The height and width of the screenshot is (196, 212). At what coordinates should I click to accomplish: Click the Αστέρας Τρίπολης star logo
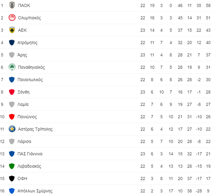tap(12, 129)
